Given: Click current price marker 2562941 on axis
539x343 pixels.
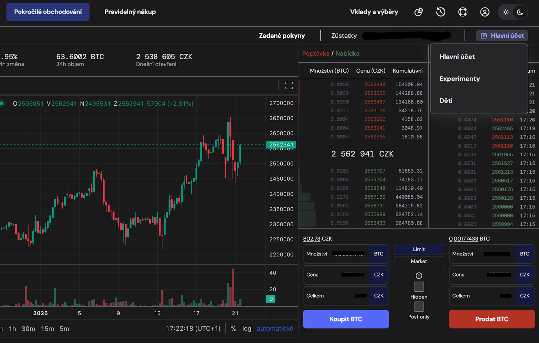Looking at the screenshot, I should [x=281, y=145].
